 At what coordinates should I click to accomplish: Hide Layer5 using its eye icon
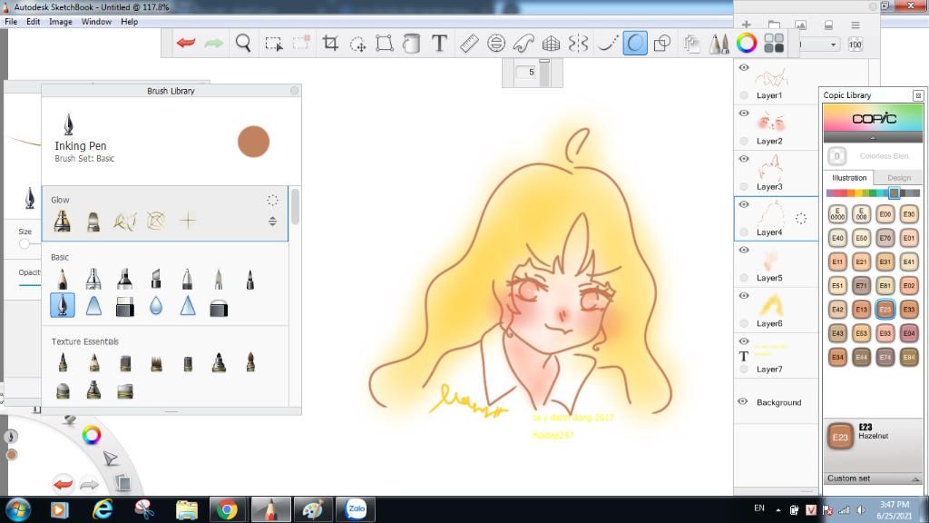(744, 251)
